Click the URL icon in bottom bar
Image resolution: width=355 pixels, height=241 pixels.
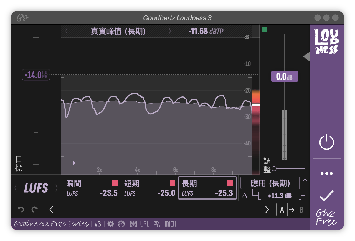point(144,224)
